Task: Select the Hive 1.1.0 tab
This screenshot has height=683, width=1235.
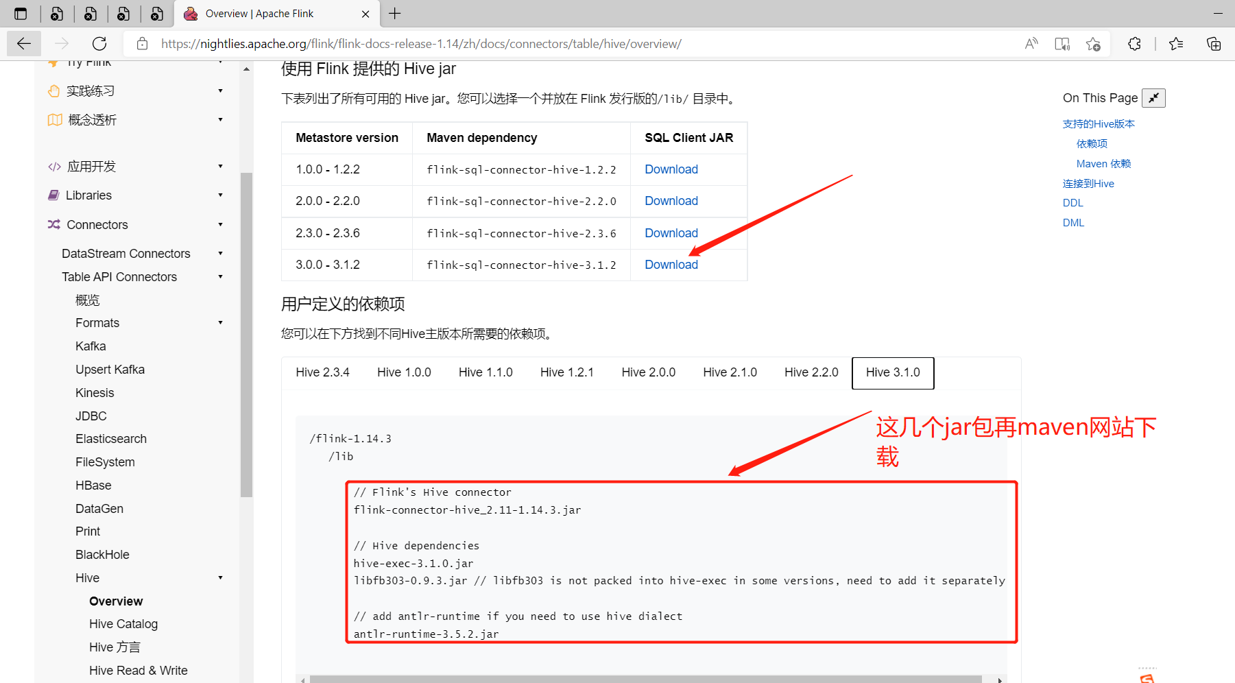Action: pyautogui.click(x=485, y=372)
